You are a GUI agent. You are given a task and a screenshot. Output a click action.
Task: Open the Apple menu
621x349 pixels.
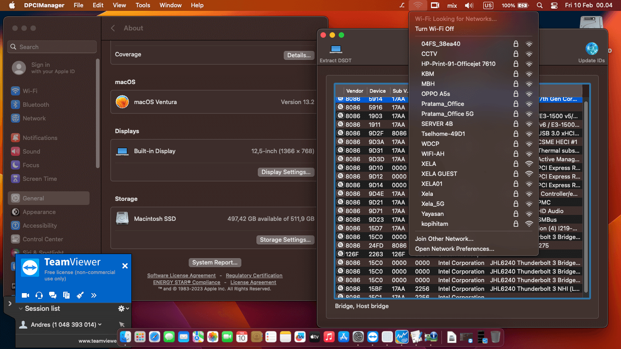tap(12, 5)
